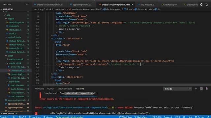
Task: Collapse the model folder
Action: pyautogui.click(x=11, y=19)
